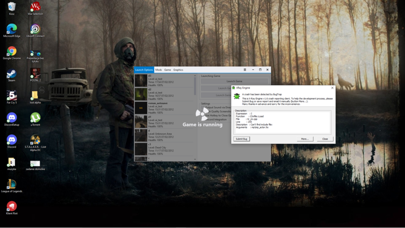The height and width of the screenshot is (228, 405).
Task: Click the 'Time: 16:57 07/02/2012' save text
Action: click(161, 96)
